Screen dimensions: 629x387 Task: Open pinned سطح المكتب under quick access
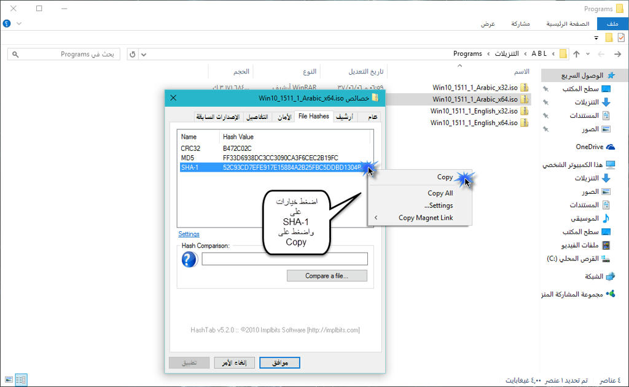point(580,88)
